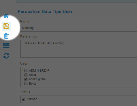The height and width of the screenshot is (106, 137).
Task: Select the admin global name label
Action: (x=38, y=79)
